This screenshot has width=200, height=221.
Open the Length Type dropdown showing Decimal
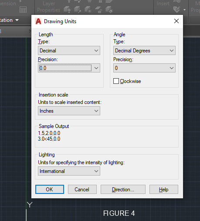tap(69, 51)
